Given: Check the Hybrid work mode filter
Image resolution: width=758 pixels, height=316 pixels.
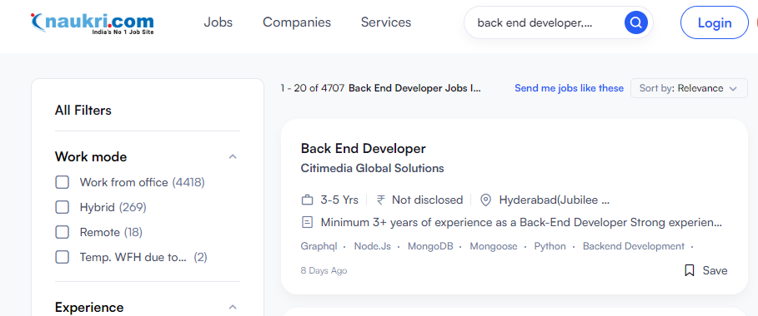Looking at the screenshot, I should [x=63, y=207].
